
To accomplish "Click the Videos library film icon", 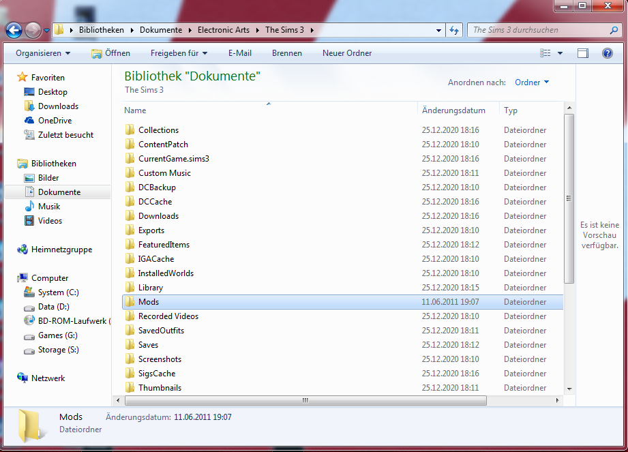I will (29, 221).
